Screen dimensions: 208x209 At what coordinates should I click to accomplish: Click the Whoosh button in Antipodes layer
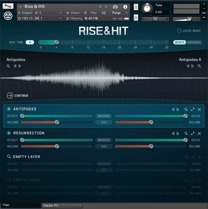(x=104, y=116)
